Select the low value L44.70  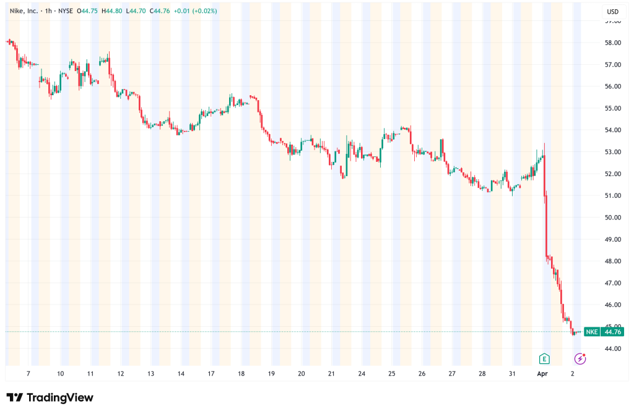(135, 10)
